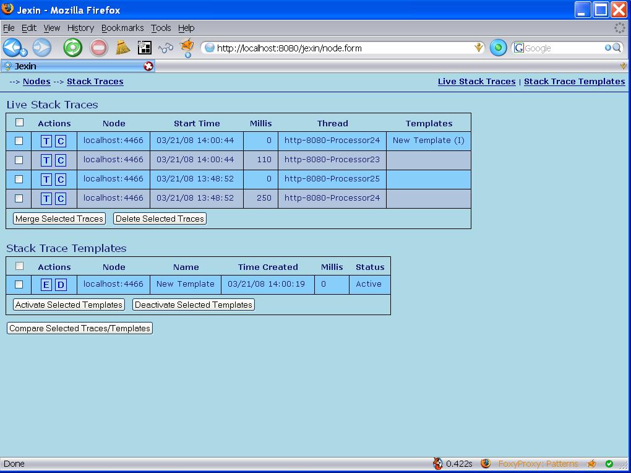Open the History menu
The height and width of the screenshot is (473, 631).
80,28
